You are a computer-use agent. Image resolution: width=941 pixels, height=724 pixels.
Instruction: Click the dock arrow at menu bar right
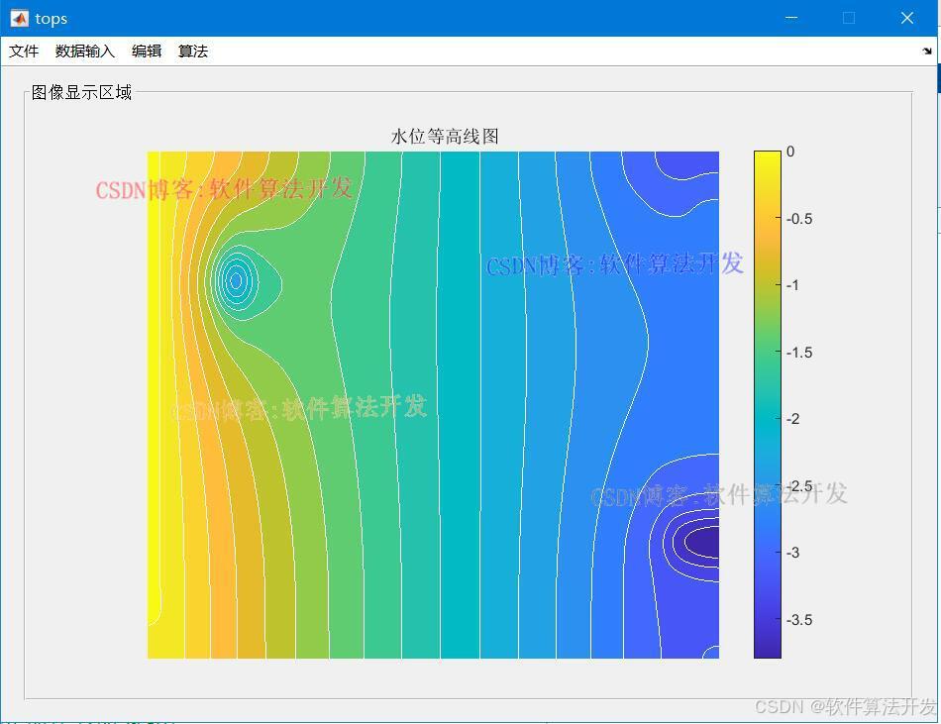[927, 52]
